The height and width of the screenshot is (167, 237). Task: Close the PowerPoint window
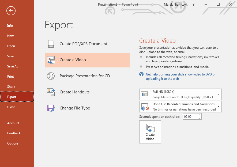[231, 4]
